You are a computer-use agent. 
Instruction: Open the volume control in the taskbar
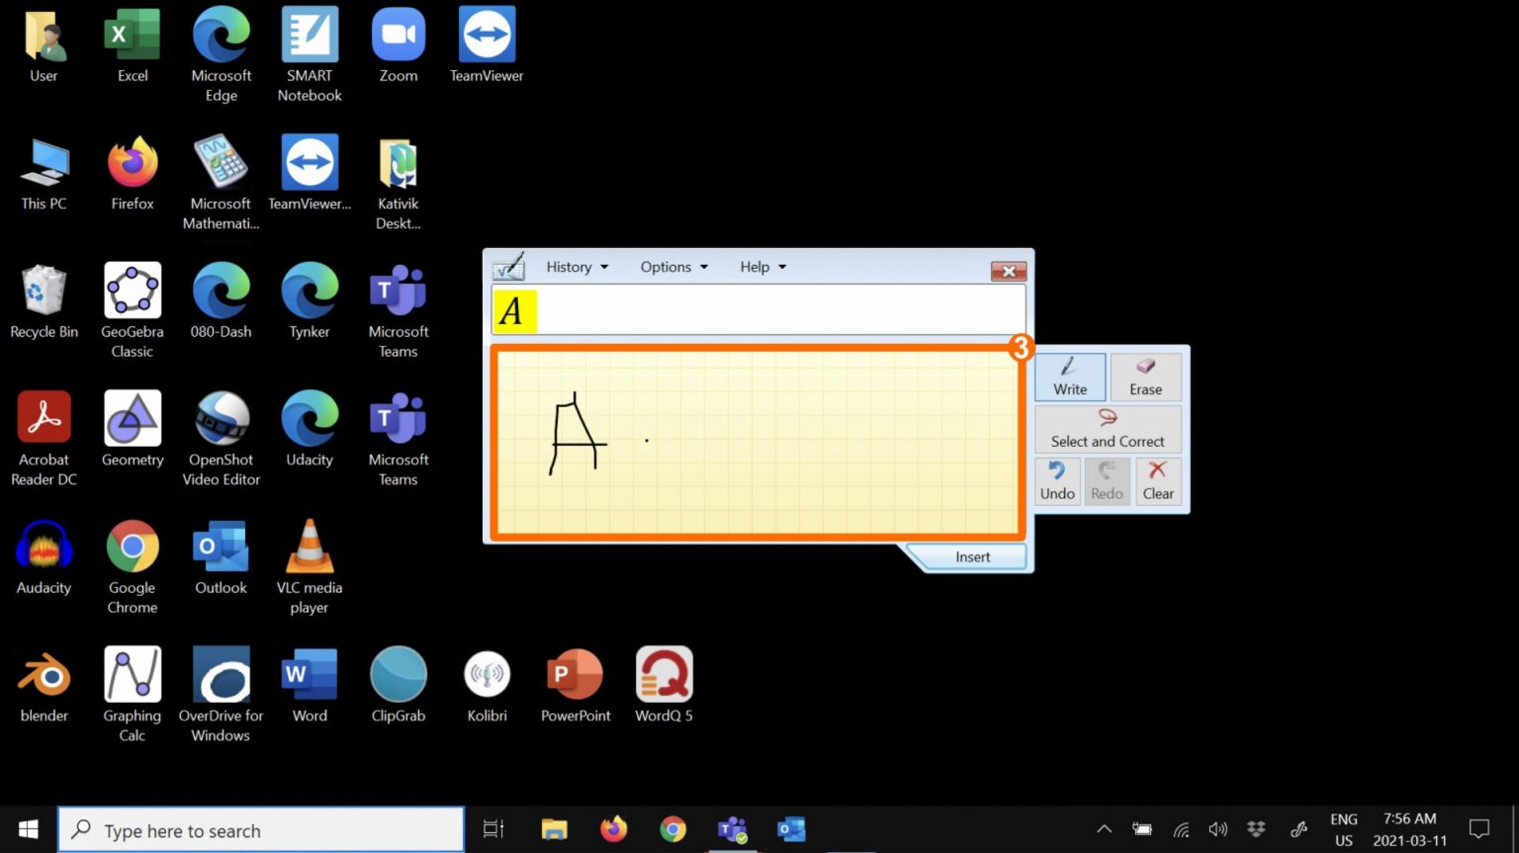pos(1218,829)
